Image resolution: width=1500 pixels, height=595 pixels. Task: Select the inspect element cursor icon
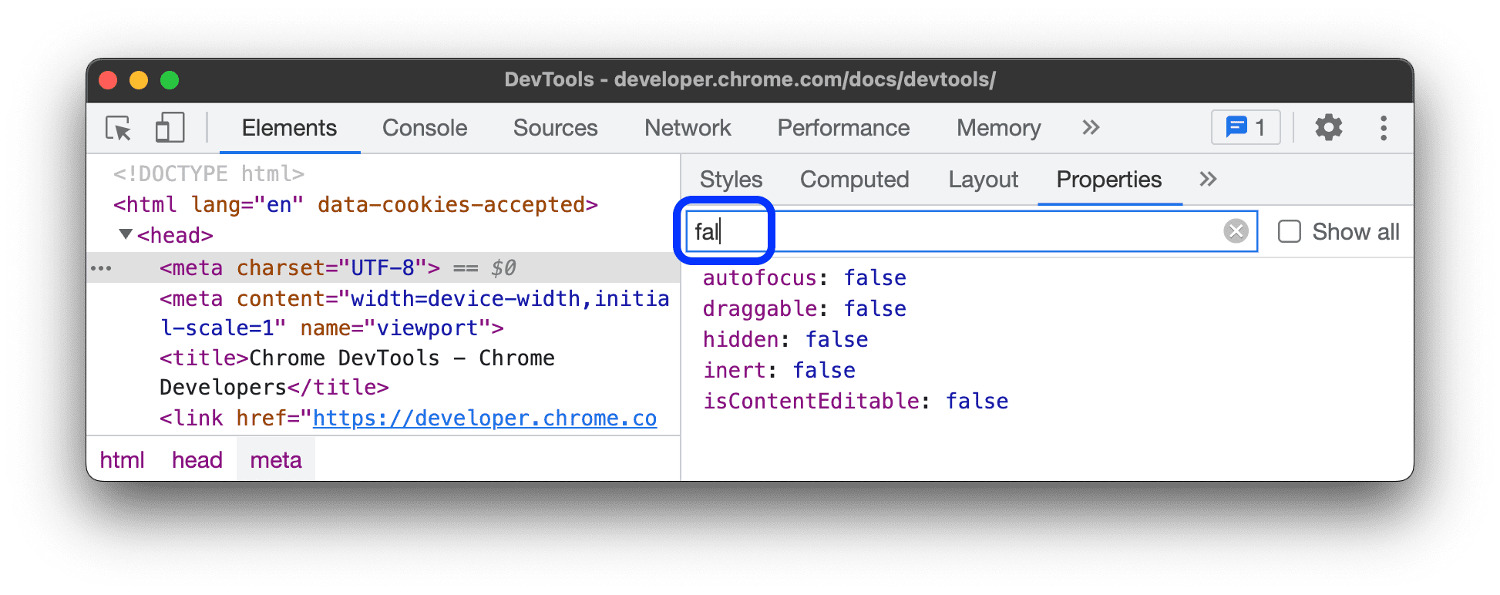[117, 128]
